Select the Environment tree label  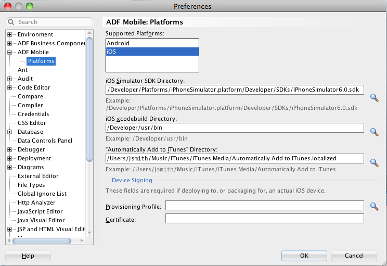[x=35, y=34]
